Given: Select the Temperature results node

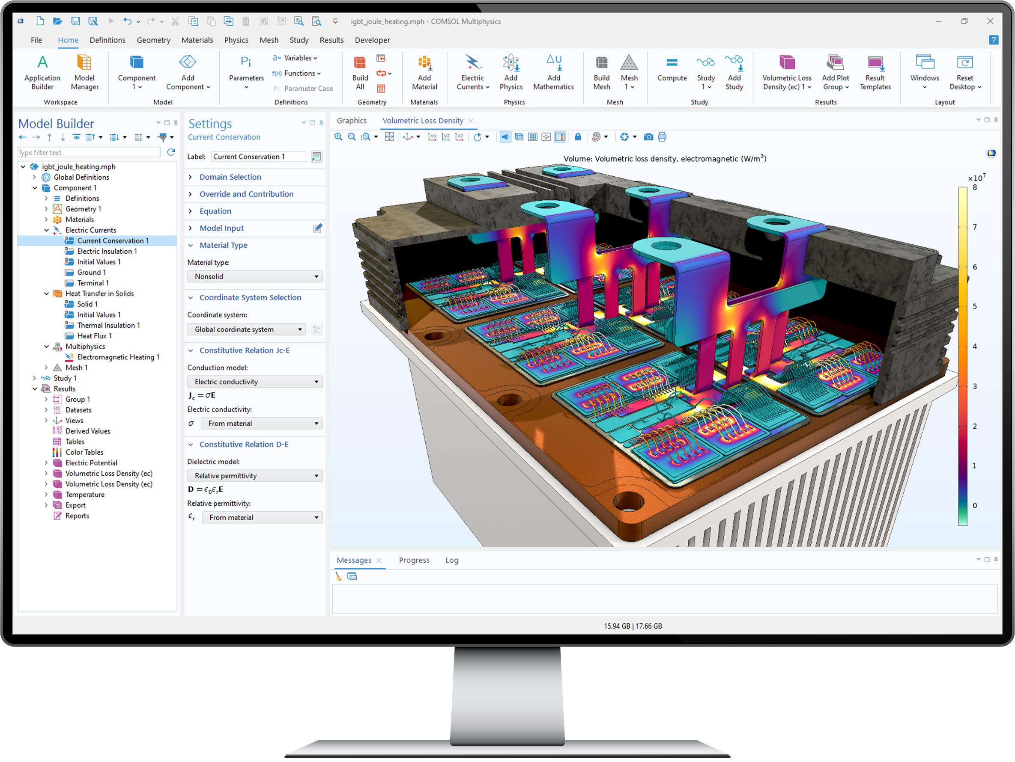Looking at the screenshot, I should [85, 495].
